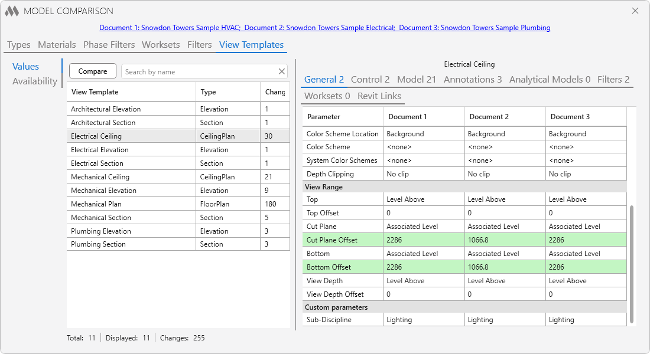Image resolution: width=650 pixels, height=354 pixels.
Task: Click the Compare button
Action: [x=92, y=71]
